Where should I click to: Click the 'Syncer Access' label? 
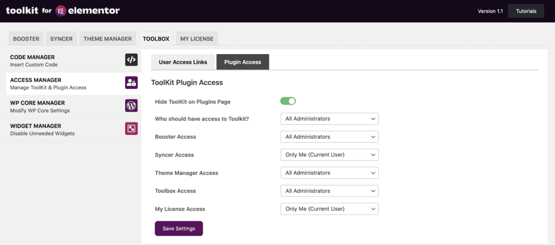point(174,154)
